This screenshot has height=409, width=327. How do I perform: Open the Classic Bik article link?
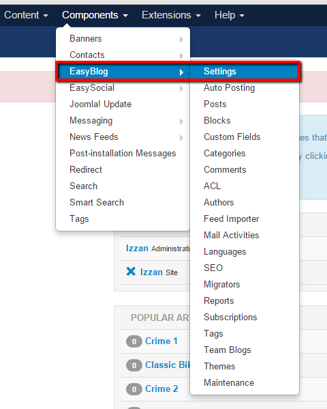click(168, 365)
